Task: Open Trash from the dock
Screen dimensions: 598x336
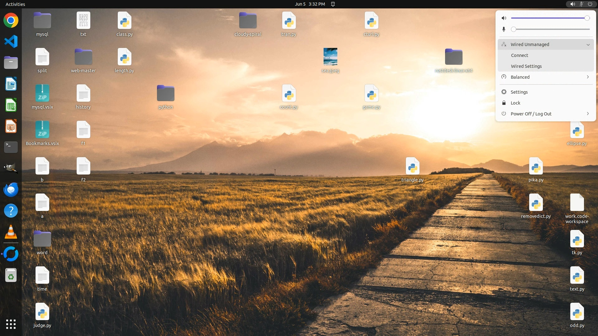Action: pyautogui.click(x=11, y=275)
